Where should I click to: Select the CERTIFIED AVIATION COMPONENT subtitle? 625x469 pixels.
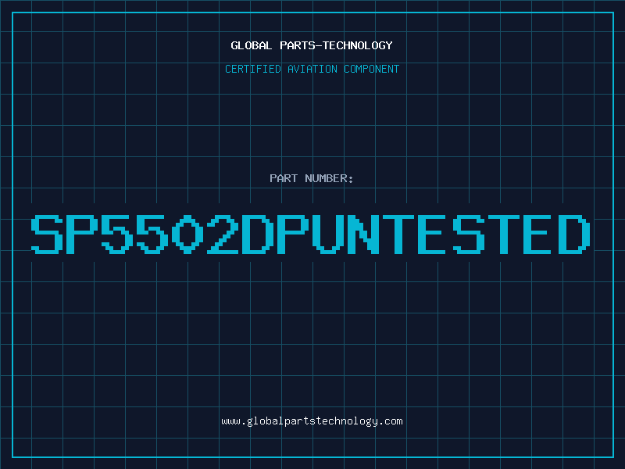point(312,69)
